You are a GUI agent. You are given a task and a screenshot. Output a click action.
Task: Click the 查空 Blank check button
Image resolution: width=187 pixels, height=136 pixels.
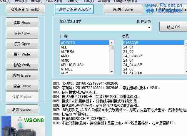pos(22,86)
